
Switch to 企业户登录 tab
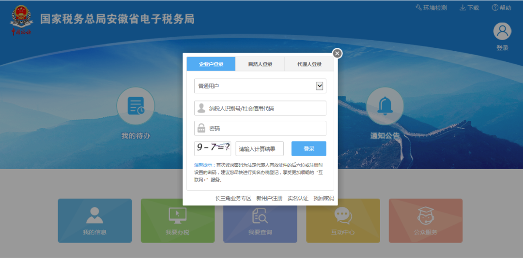211,64
